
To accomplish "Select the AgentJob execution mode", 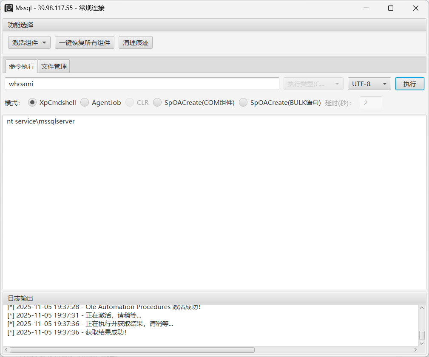I will tap(85, 102).
